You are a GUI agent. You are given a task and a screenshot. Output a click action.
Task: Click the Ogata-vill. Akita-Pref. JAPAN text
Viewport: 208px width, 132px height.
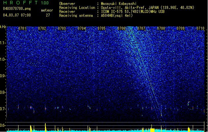(x=130, y=8)
